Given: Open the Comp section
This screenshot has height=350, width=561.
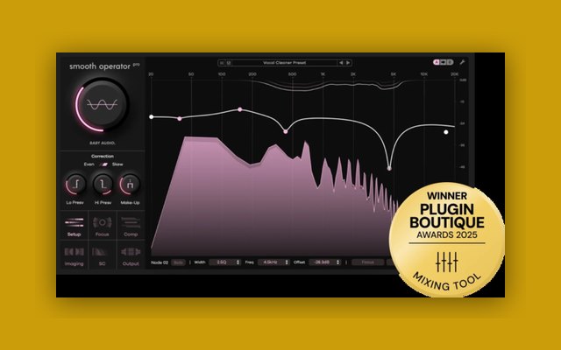Looking at the screenshot, I should pos(131,226).
